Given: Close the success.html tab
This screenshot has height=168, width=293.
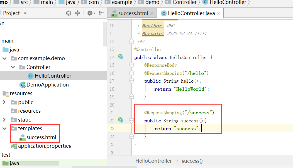Looking at the screenshot, I should click(x=152, y=13).
